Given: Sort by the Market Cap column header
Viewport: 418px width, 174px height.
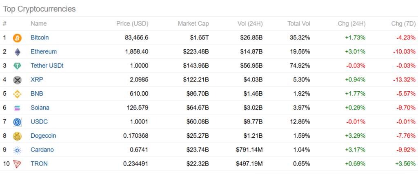Looking at the screenshot, I should point(193,24).
